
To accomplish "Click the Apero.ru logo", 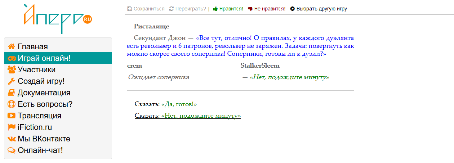I will [x=58, y=18].
